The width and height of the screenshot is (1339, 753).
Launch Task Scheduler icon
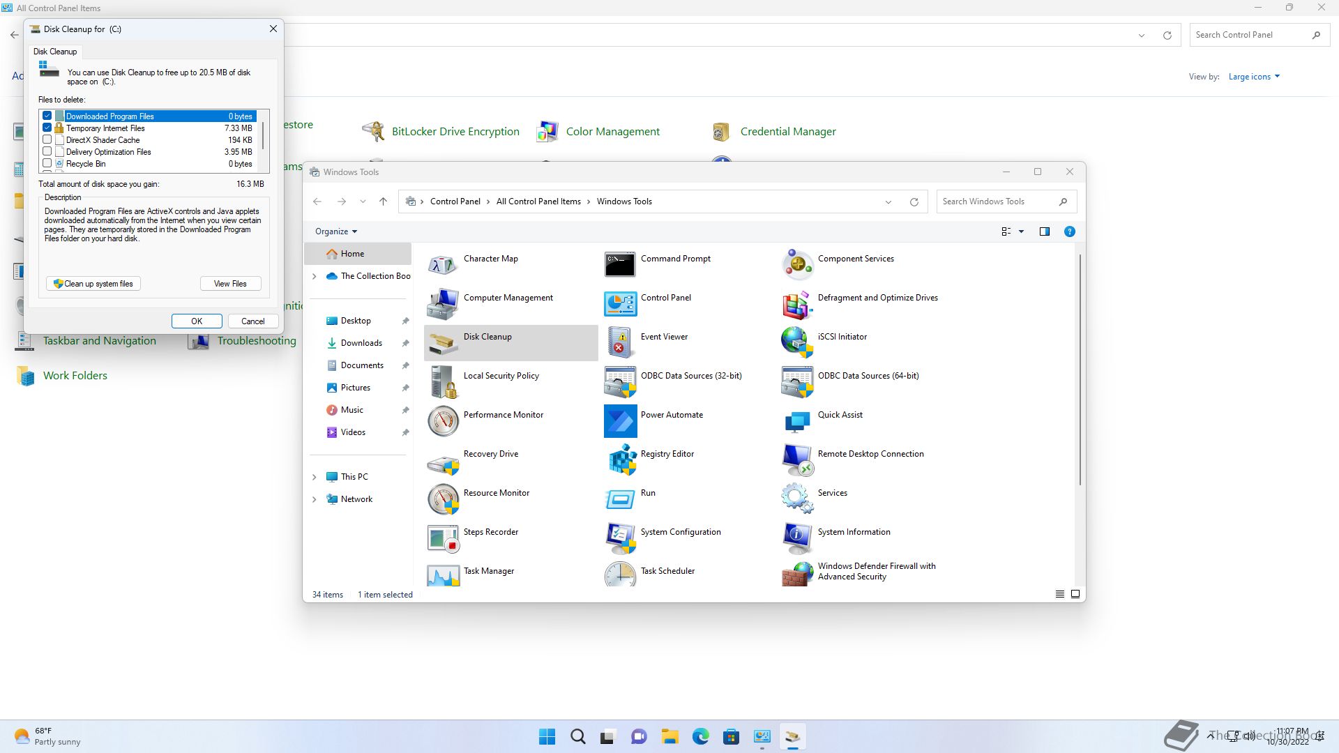(621, 575)
